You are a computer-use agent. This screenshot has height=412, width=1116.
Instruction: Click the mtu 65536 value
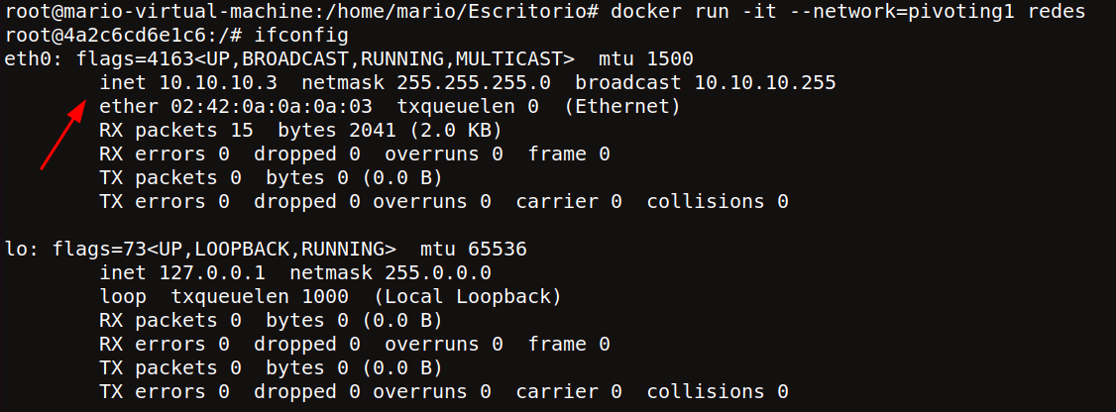(x=474, y=249)
